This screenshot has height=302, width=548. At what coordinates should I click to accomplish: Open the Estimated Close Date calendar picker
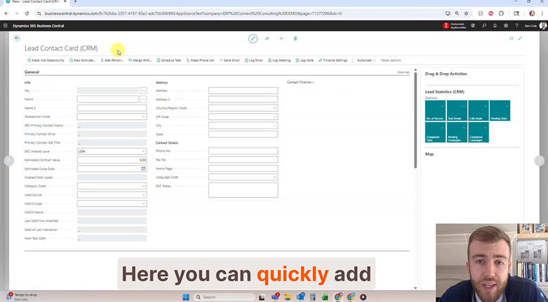pos(143,169)
